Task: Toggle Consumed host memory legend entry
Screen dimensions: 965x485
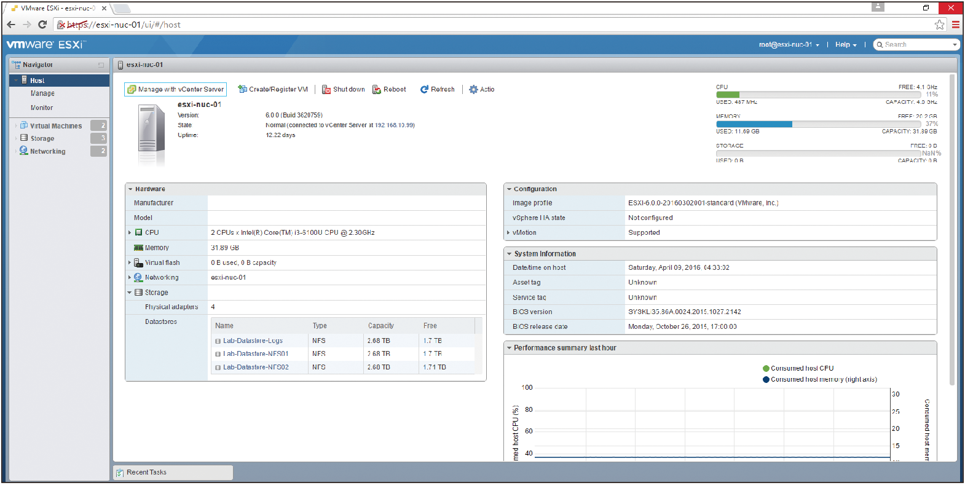Action: 820,379
